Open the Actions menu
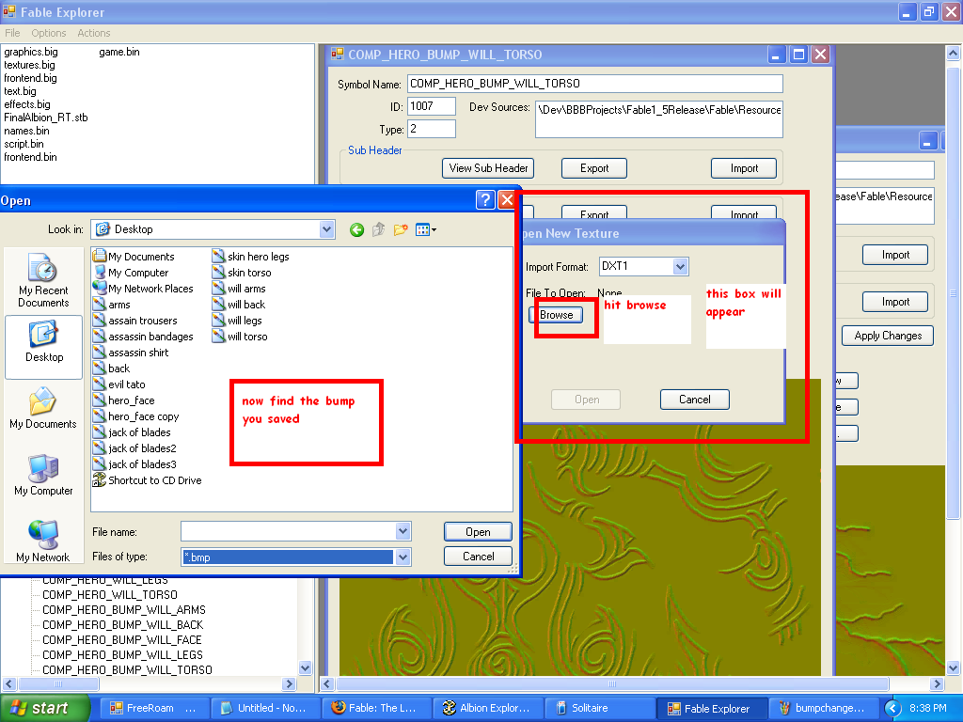Screen dimensions: 963x722 tap(94, 33)
